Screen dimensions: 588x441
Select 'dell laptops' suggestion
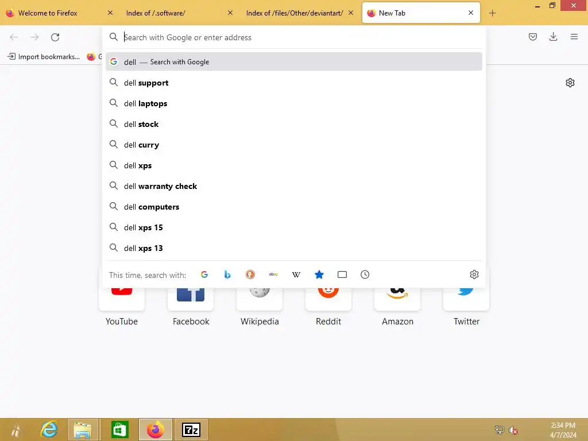click(x=294, y=103)
